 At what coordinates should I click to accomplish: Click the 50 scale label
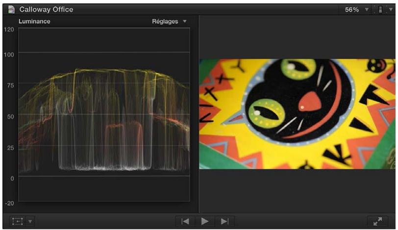pyautogui.click(x=10, y=117)
